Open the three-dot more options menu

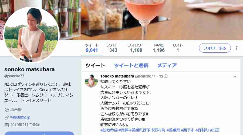(237, 48)
